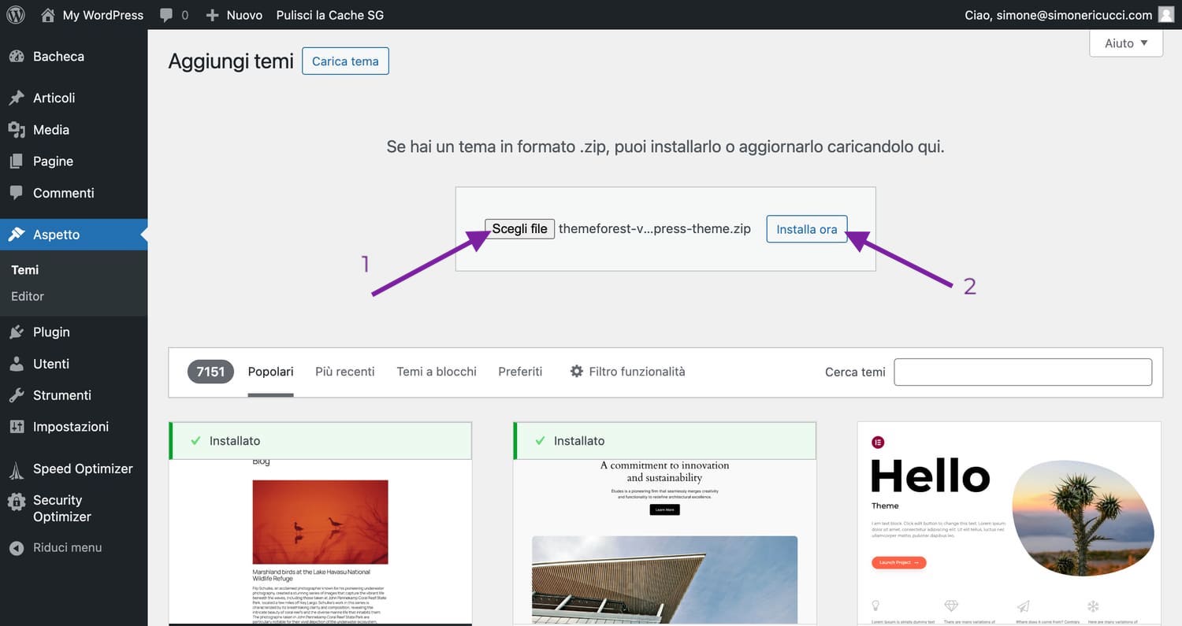Switch to the Temi a blocchi tab
The width and height of the screenshot is (1182, 626).
coord(437,372)
